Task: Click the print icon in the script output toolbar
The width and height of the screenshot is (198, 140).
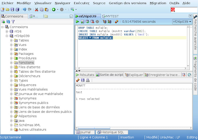Action: point(88,80)
